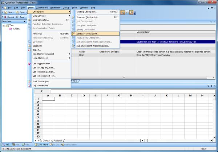218x152 pixels.
Task: Click the Resources pane tab icon
Action: click(24, 145)
